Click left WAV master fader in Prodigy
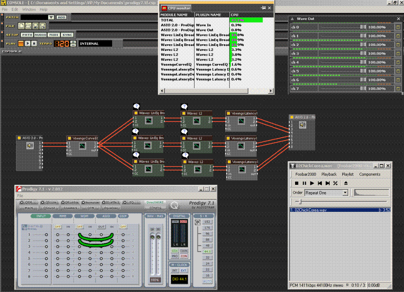The height and width of the screenshot is (292, 404). (x=152, y=237)
